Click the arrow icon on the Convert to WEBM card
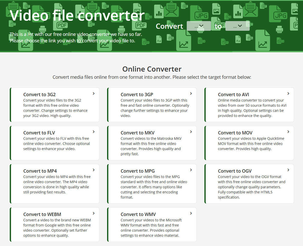This screenshot has width=303, height=246. pyautogui.click(x=93, y=213)
